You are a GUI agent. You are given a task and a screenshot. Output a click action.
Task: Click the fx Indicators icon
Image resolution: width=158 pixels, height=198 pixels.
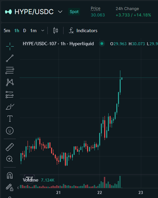pos(71,30)
